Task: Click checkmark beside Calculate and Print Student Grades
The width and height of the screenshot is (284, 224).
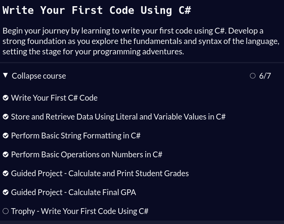Action: coord(5,173)
